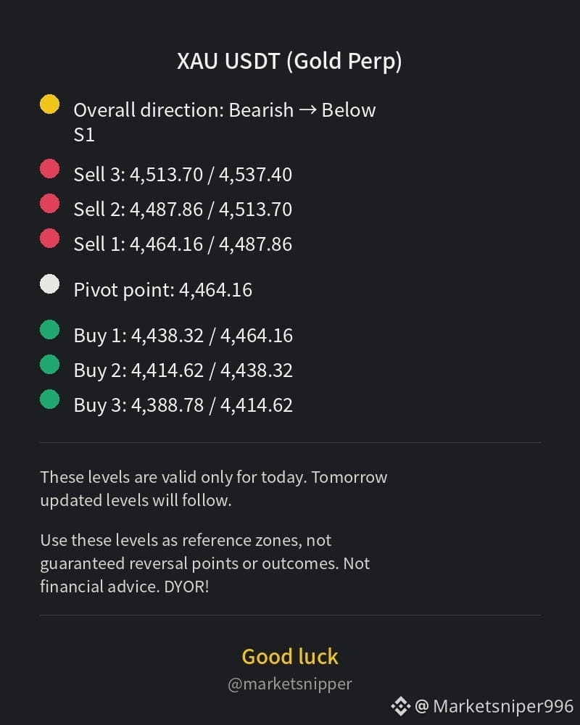Click the yellow dot beside Overall direction

(x=49, y=104)
